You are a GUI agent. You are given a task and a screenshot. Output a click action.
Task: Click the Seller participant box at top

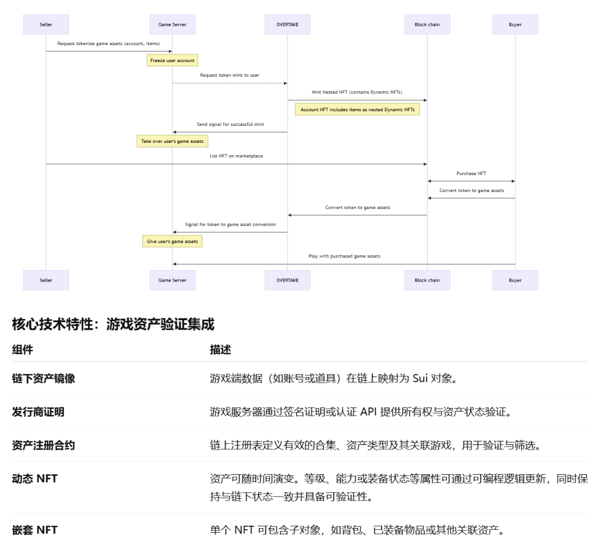tap(45, 24)
